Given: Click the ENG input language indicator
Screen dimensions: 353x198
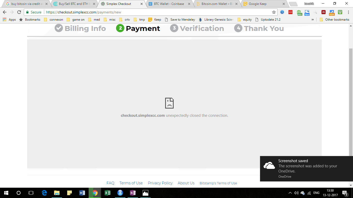Looking at the screenshot, I should [316, 193].
